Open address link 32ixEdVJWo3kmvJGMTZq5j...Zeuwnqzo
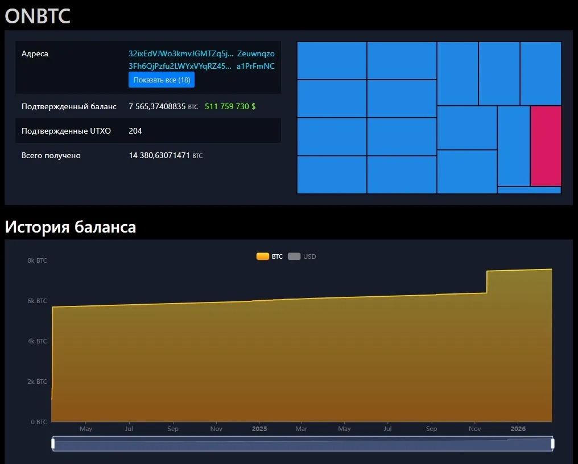Screen dimensions: 578x464 coord(201,54)
